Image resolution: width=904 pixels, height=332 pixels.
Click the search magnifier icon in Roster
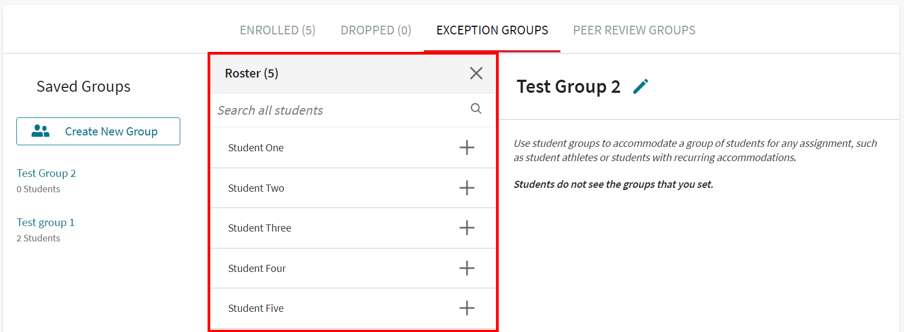coord(476,109)
